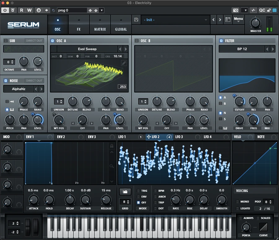Click the plugin power bypass icon
This screenshot has width=279, height=240.
[5, 10]
